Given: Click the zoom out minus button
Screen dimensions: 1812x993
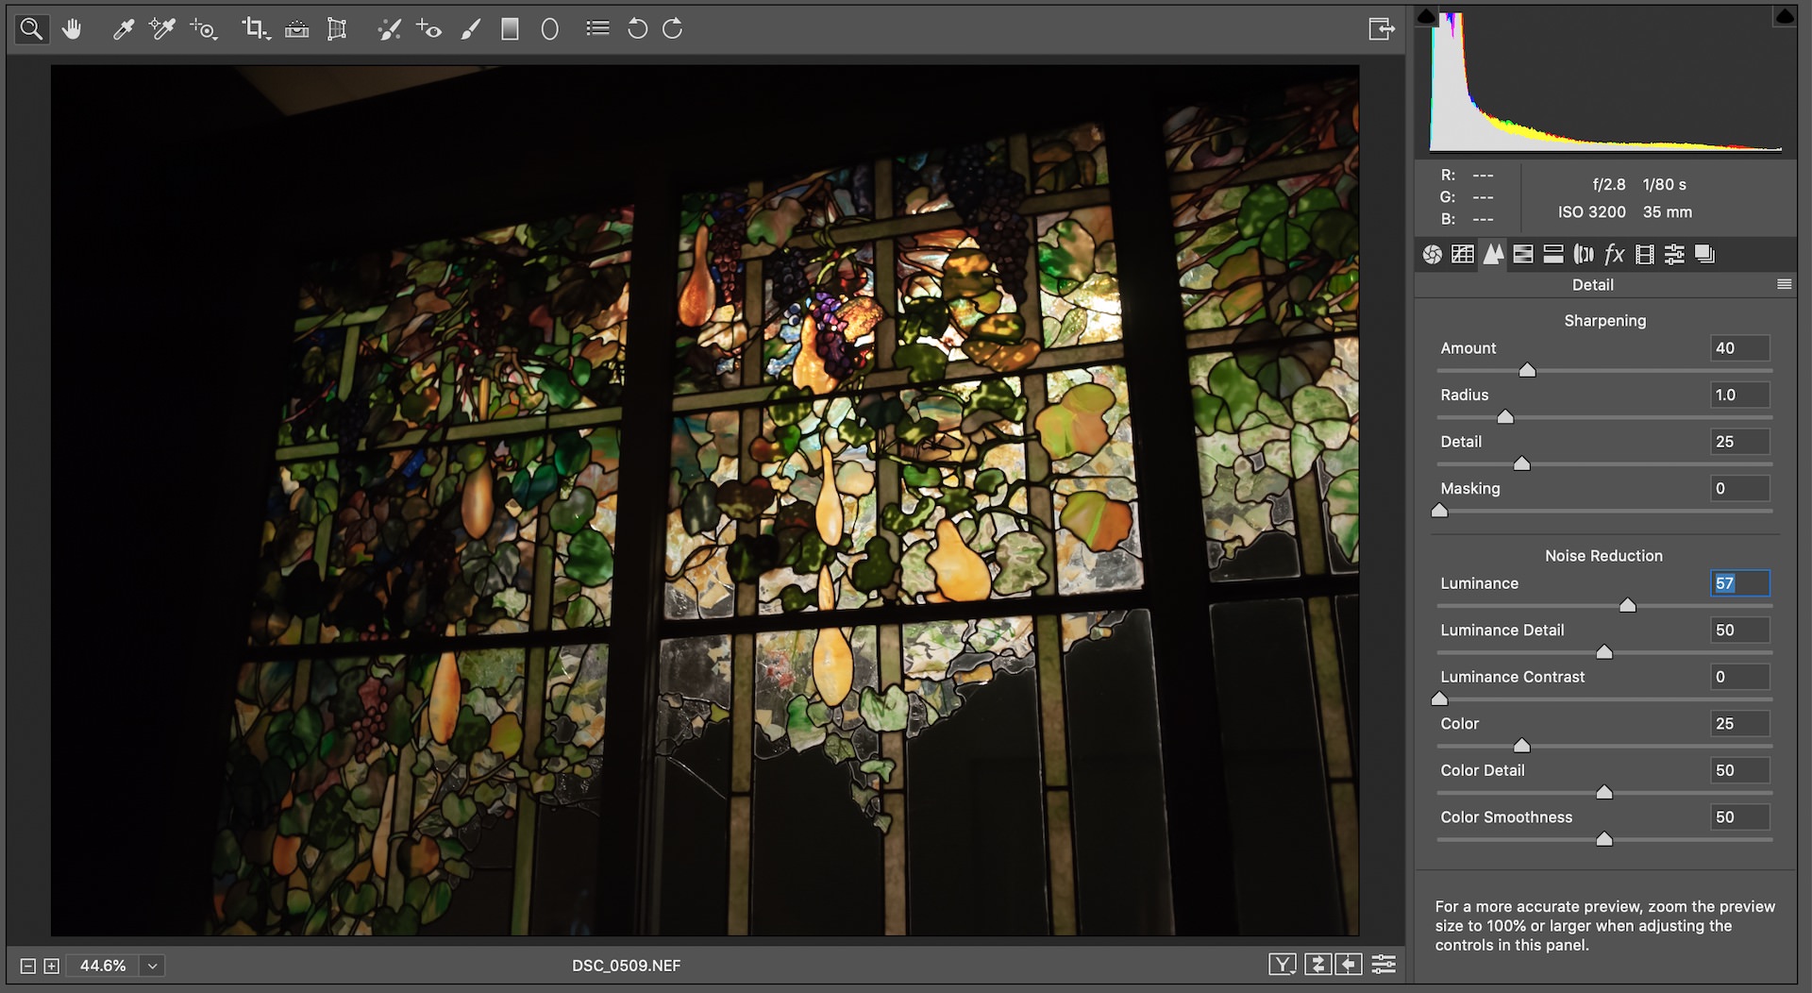Looking at the screenshot, I should (27, 966).
